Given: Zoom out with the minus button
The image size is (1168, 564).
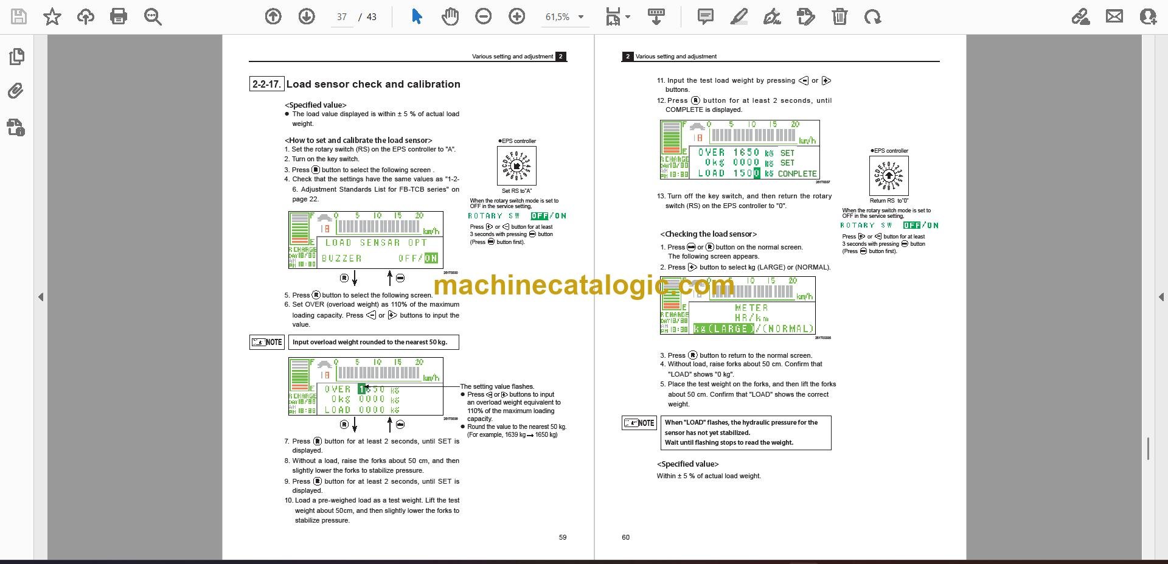Looking at the screenshot, I should click(x=484, y=16).
